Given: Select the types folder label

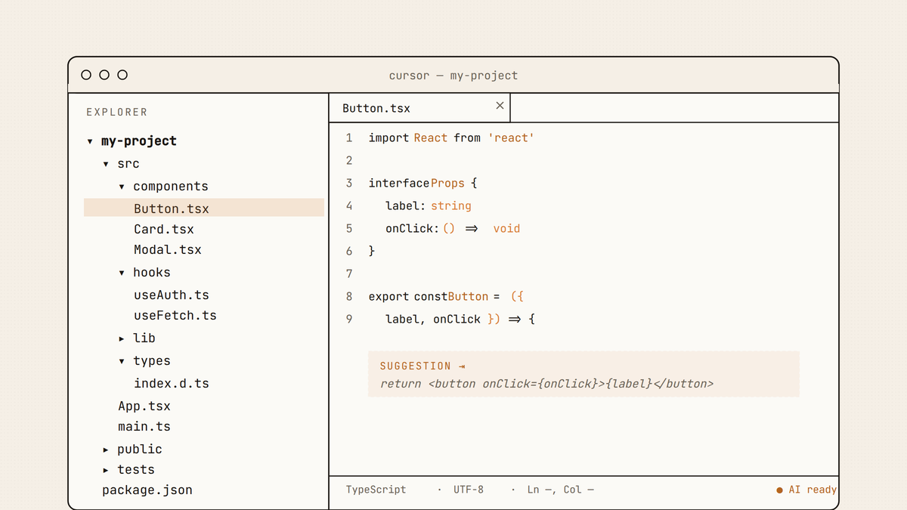Looking at the screenshot, I should (152, 360).
